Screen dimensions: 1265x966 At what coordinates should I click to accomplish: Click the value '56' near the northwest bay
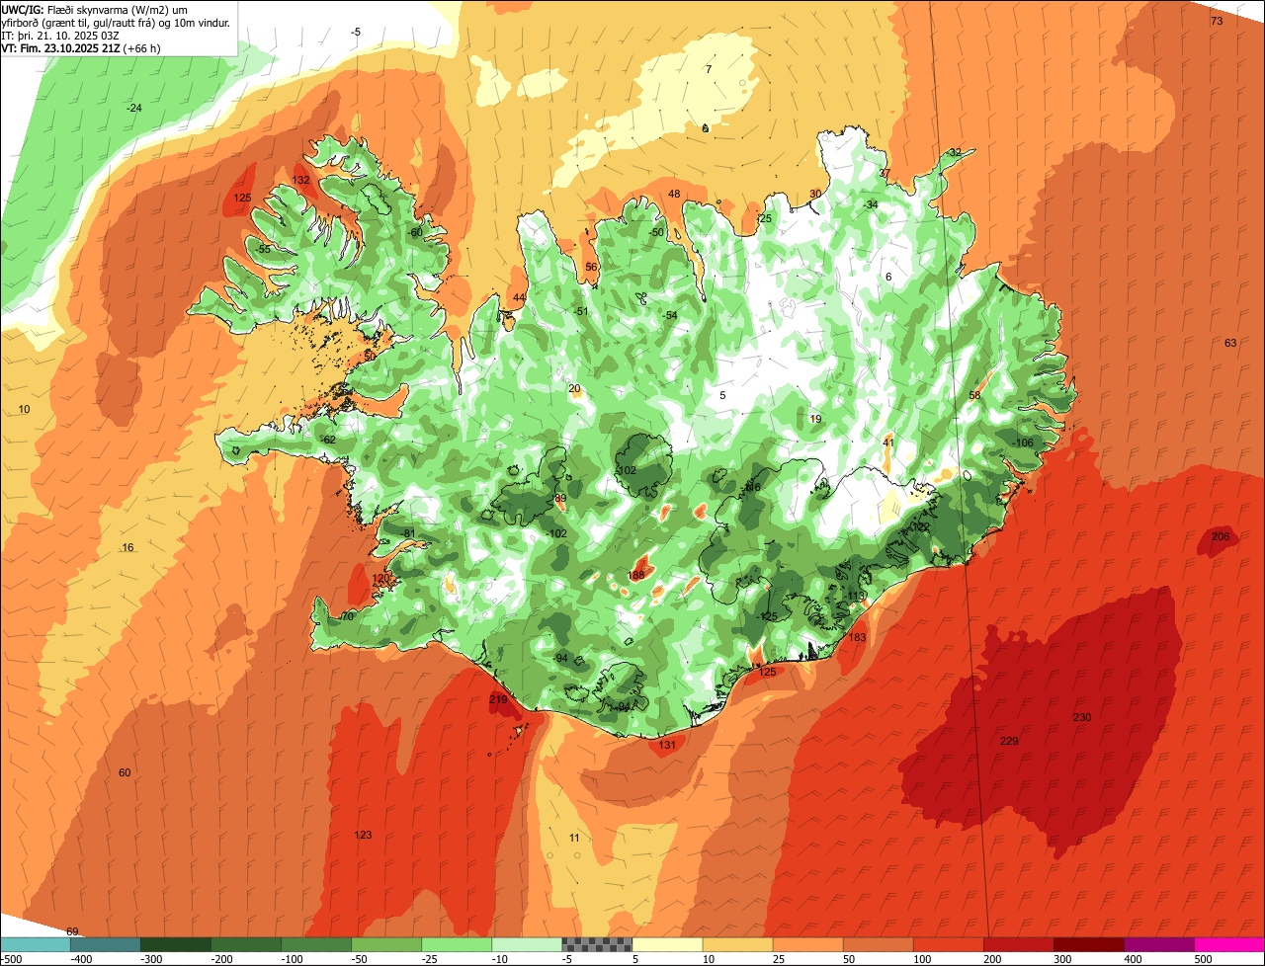(591, 267)
